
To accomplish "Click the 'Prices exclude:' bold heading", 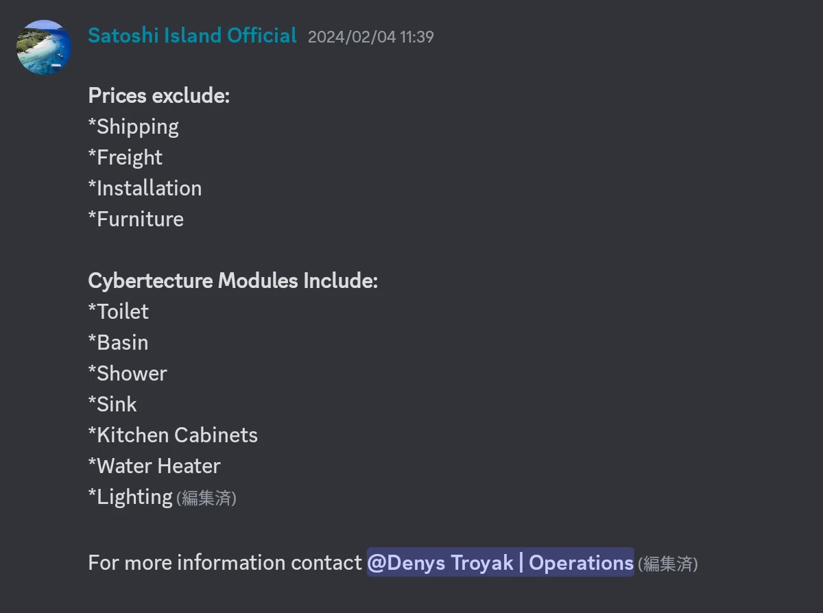I will coord(159,95).
